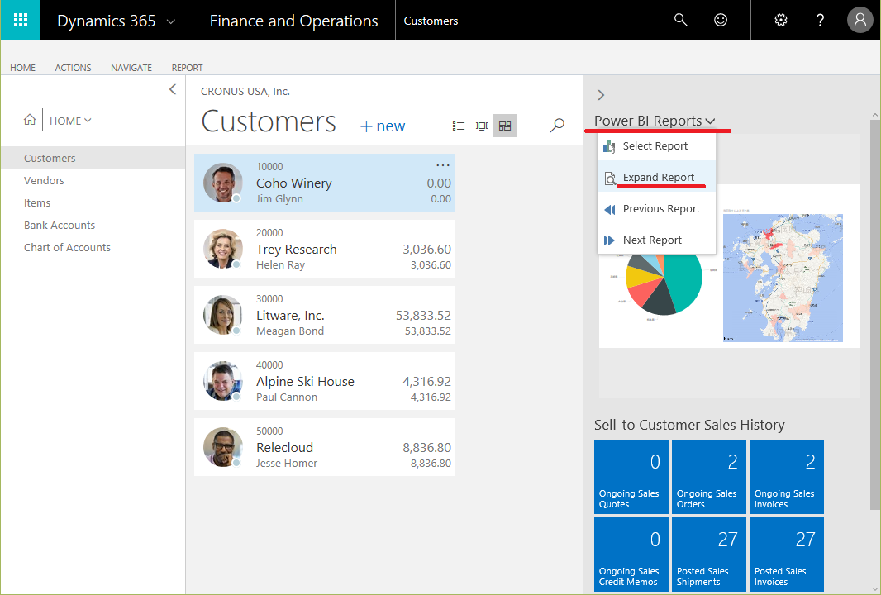Click the Previous Report rewind icon
The height and width of the screenshot is (595, 881).
(x=610, y=210)
